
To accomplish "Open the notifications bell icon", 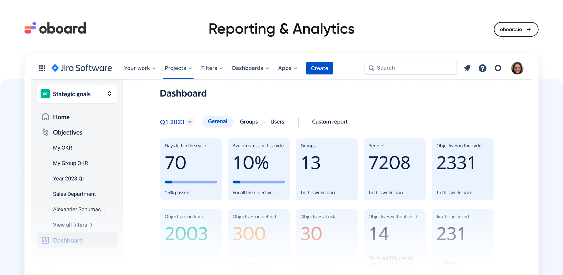I will (467, 68).
